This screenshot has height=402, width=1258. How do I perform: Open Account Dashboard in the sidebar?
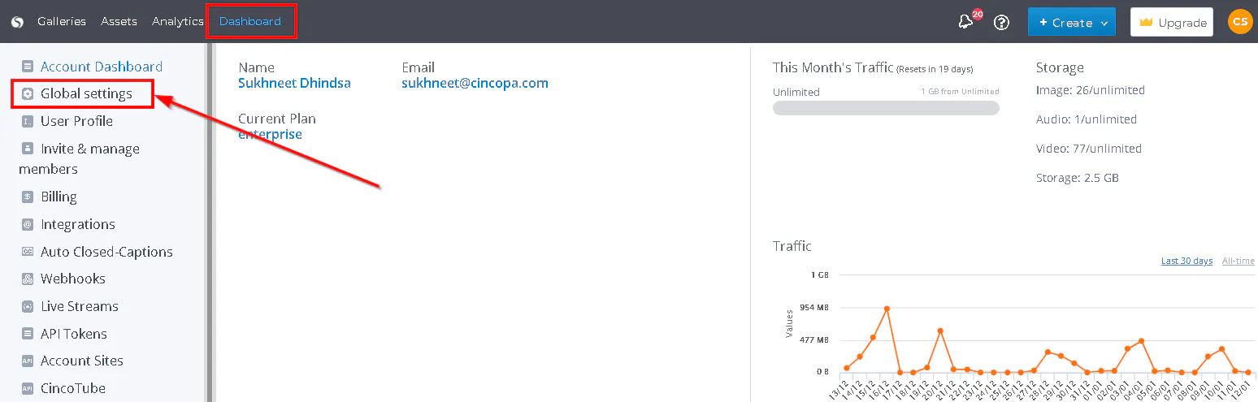pyautogui.click(x=102, y=67)
